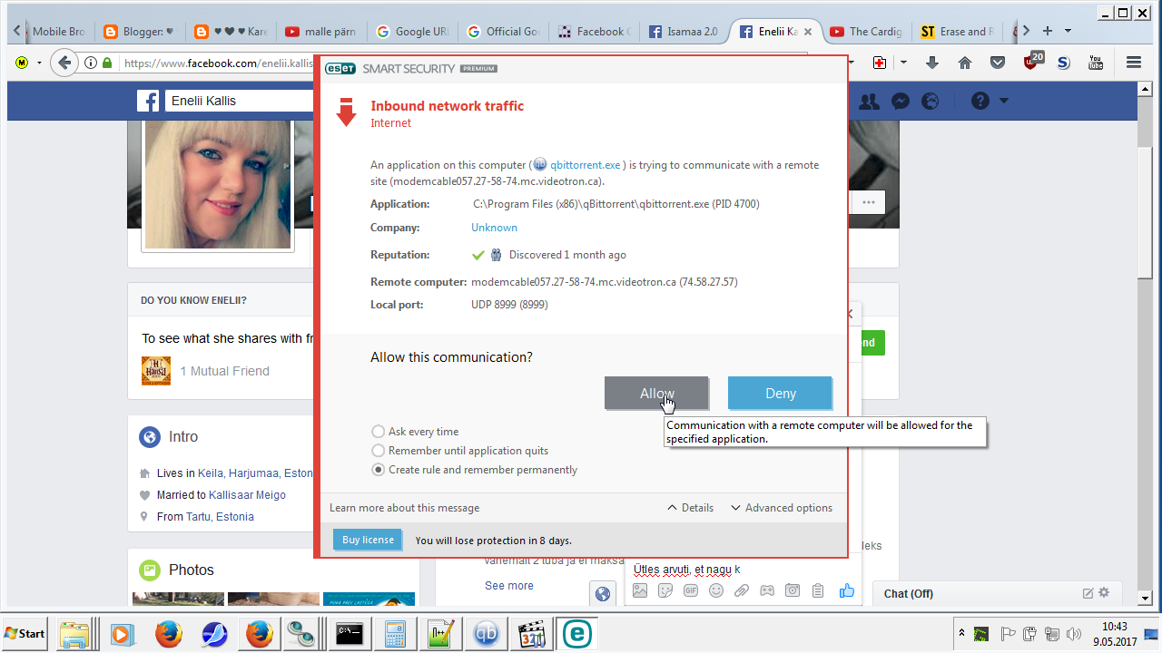Click Enelii's profile picture

point(218,184)
